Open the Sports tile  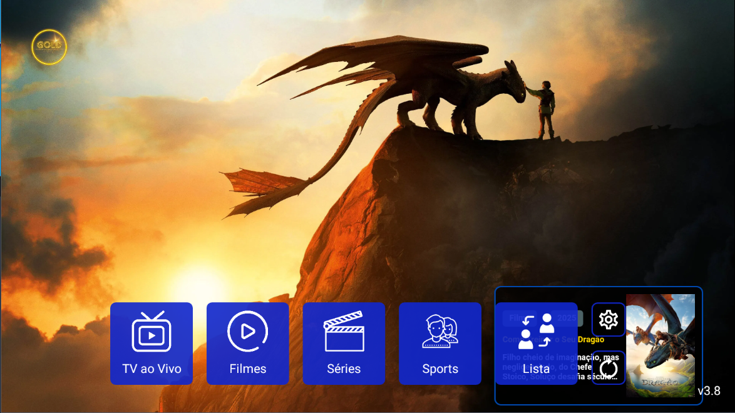(x=439, y=343)
